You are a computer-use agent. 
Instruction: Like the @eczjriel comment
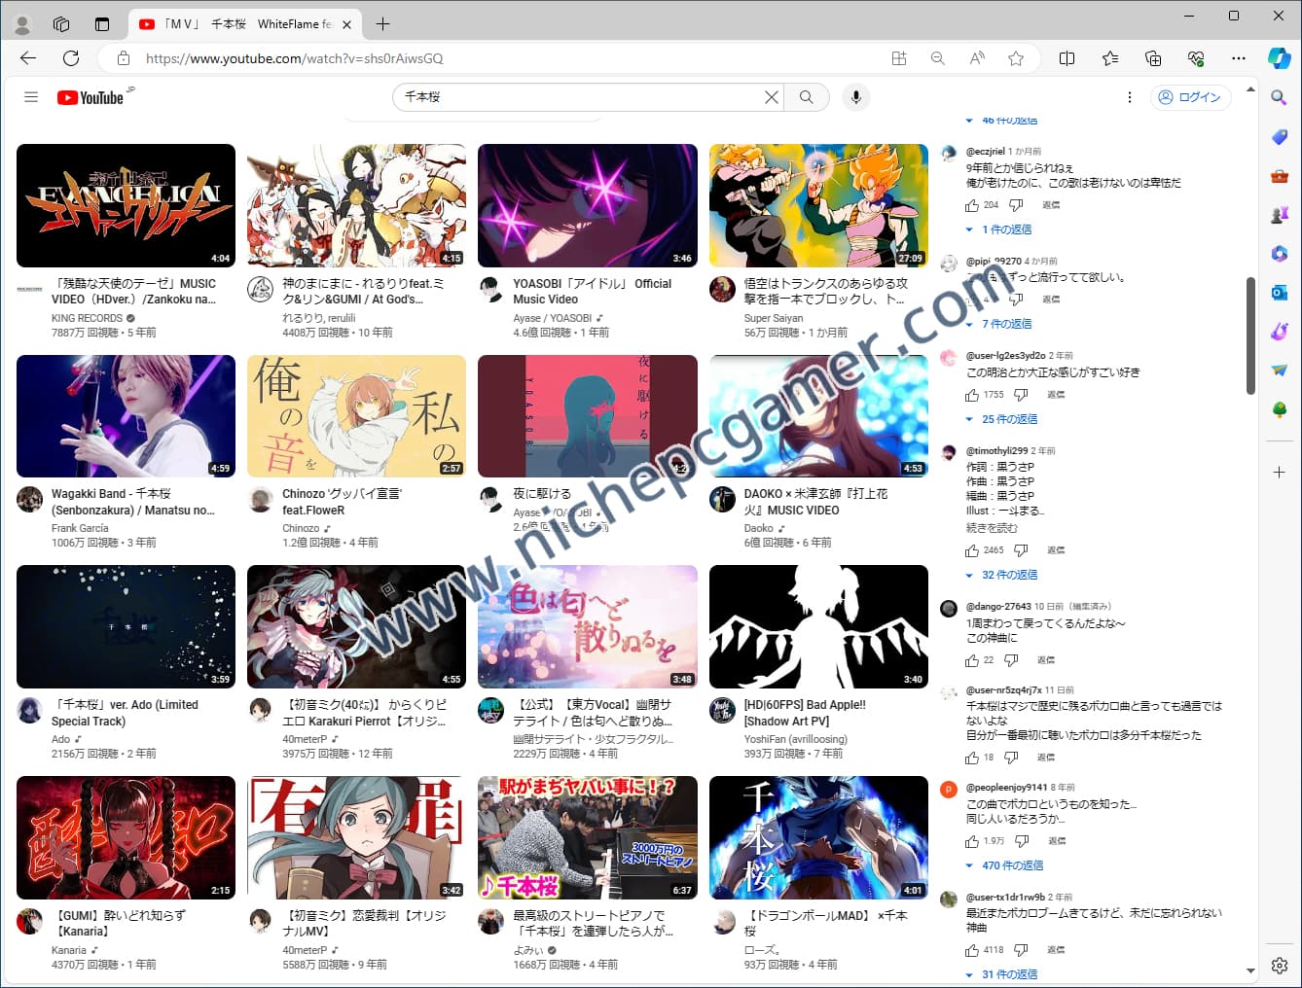972,205
